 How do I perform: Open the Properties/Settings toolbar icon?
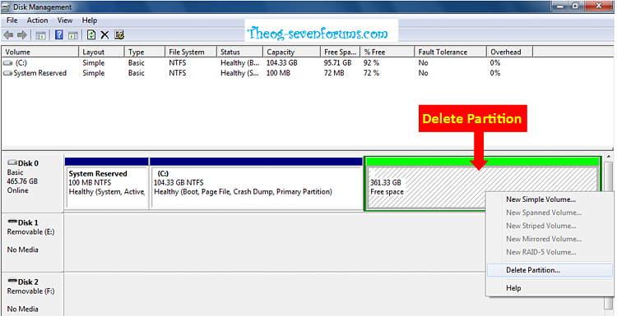119,35
